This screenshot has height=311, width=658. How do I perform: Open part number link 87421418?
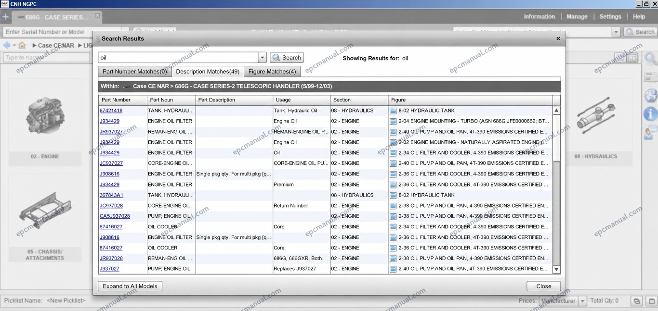[111, 111]
